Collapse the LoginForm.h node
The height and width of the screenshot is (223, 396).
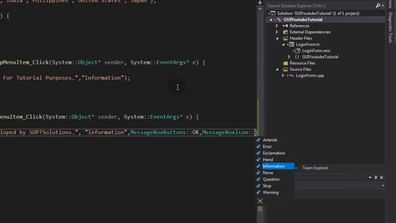coord(283,44)
